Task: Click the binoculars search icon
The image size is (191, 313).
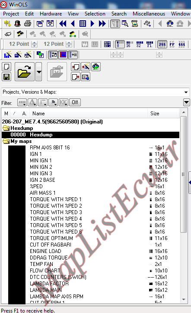Action: [170, 24]
